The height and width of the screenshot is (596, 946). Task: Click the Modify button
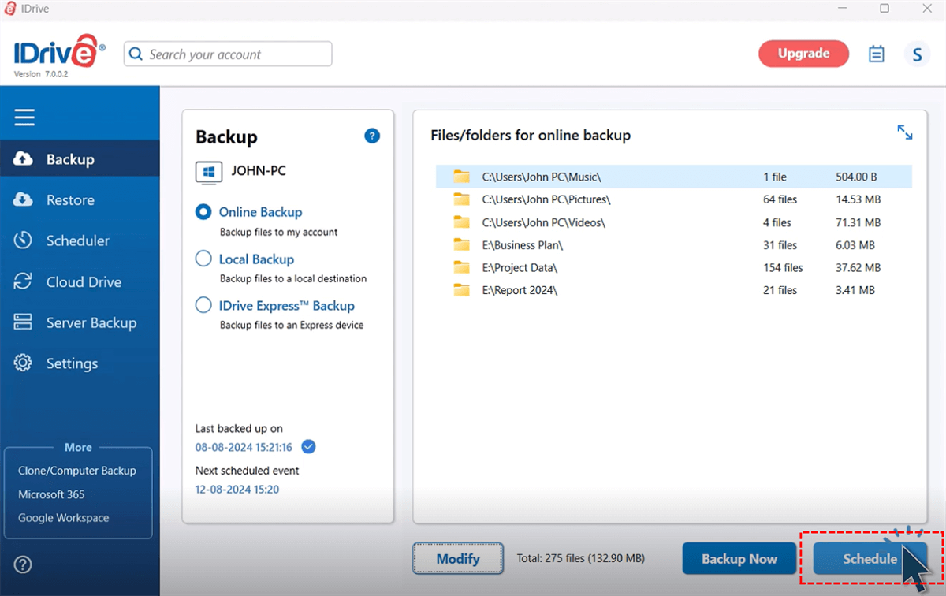457,559
